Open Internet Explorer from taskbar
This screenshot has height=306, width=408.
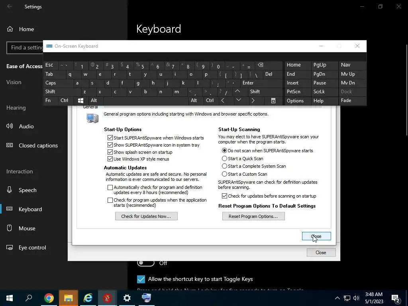pos(88,298)
